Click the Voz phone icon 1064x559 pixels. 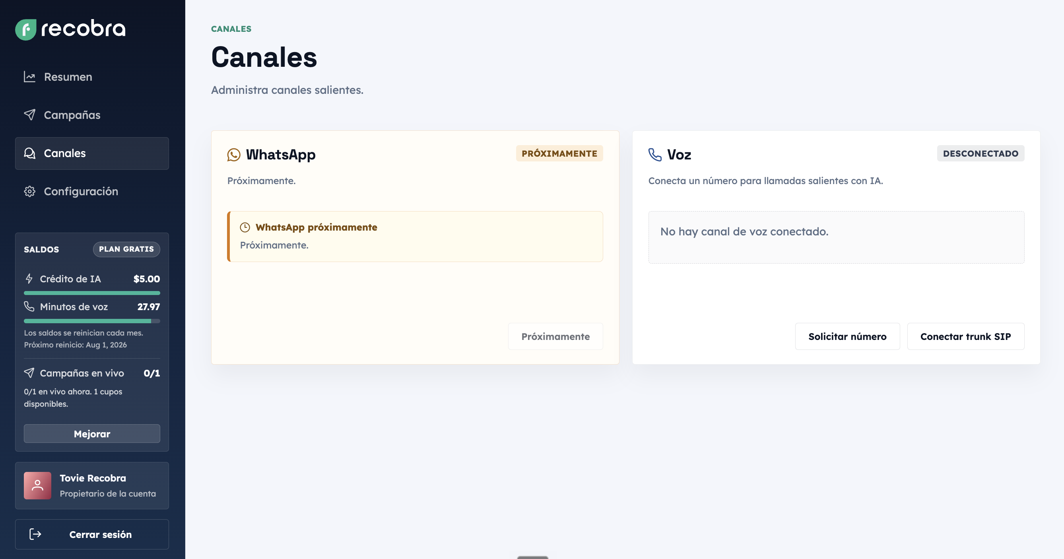(x=655, y=155)
